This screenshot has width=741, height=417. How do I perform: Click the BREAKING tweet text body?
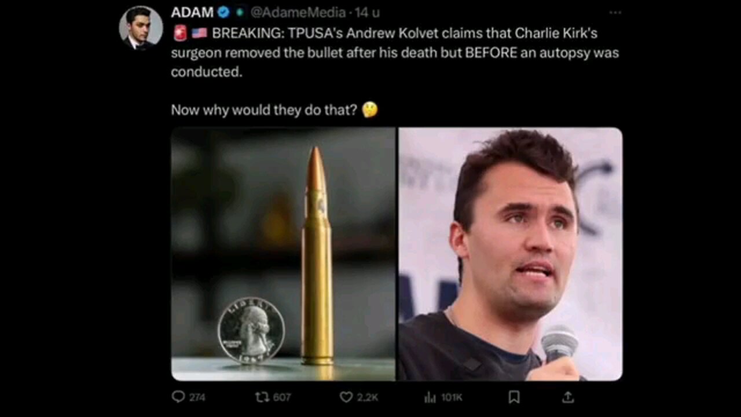pyautogui.click(x=395, y=53)
